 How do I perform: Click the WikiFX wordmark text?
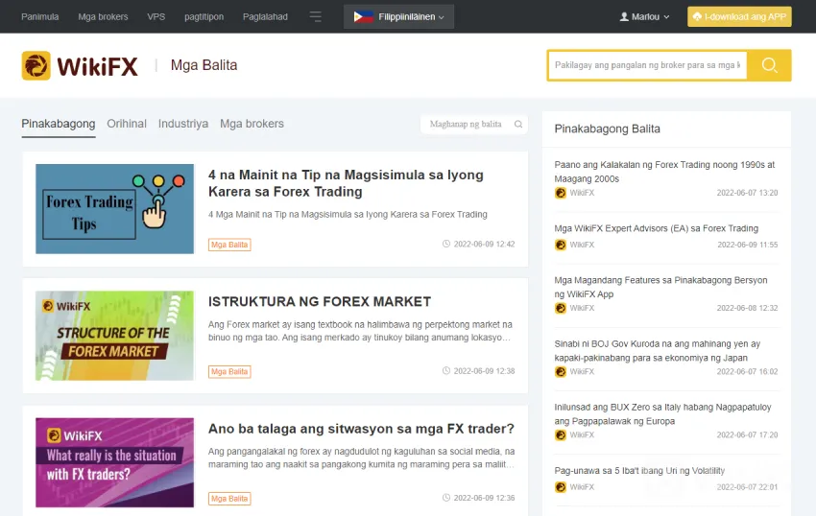click(97, 66)
